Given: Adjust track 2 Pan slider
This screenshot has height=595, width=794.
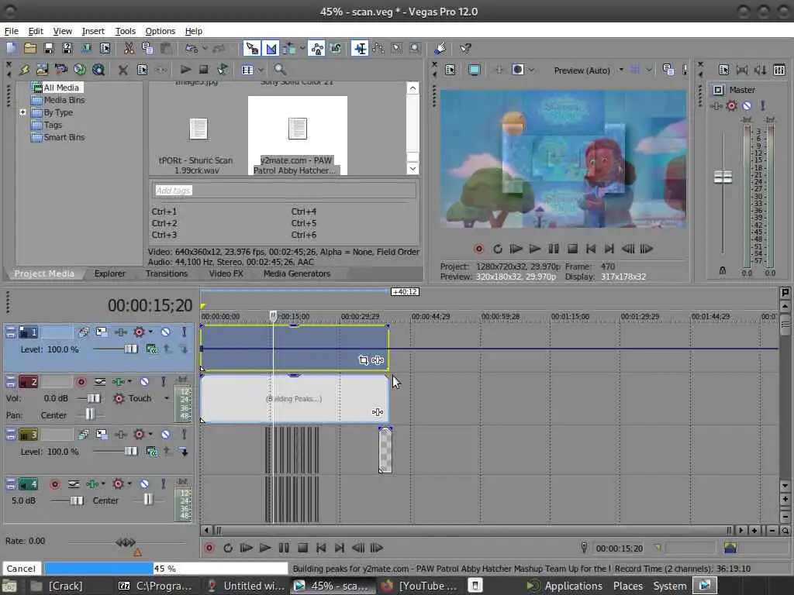Looking at the screenshot, I should 90,415.
